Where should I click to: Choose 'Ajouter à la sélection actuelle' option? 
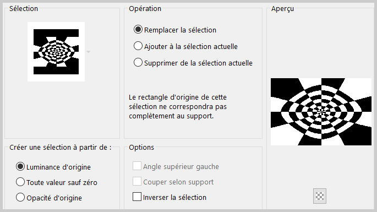click(138, 46)
